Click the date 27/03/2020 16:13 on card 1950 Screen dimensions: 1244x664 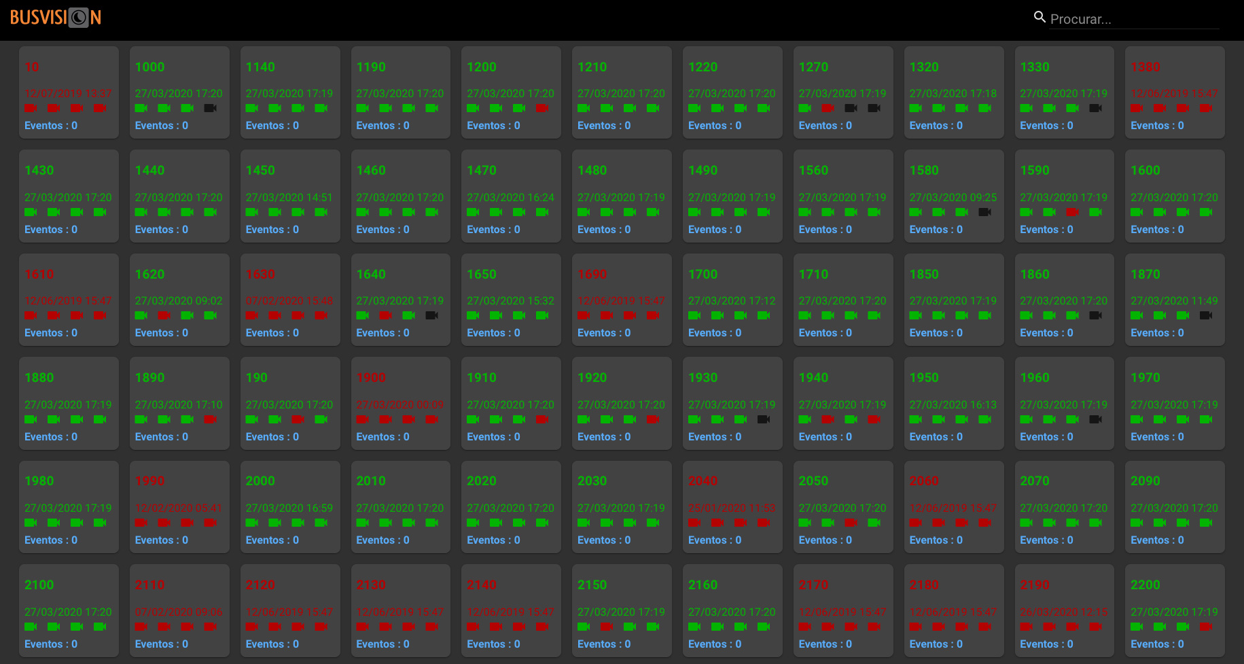[x=953, y=404]
